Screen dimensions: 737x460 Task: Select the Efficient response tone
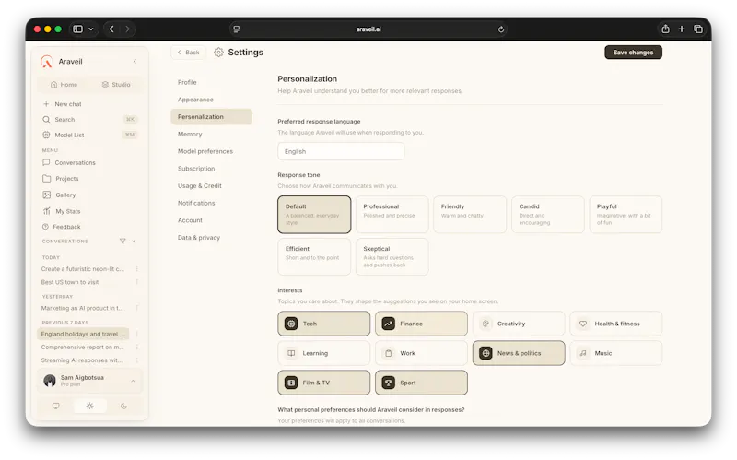coord(314,257)
